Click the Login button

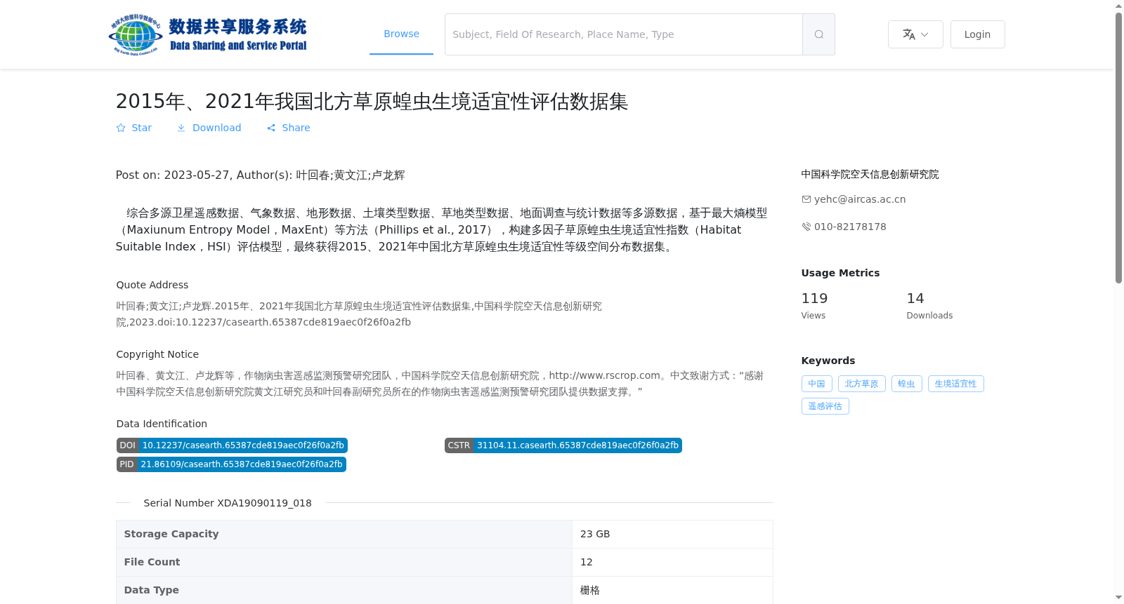[x=977, y=34]
